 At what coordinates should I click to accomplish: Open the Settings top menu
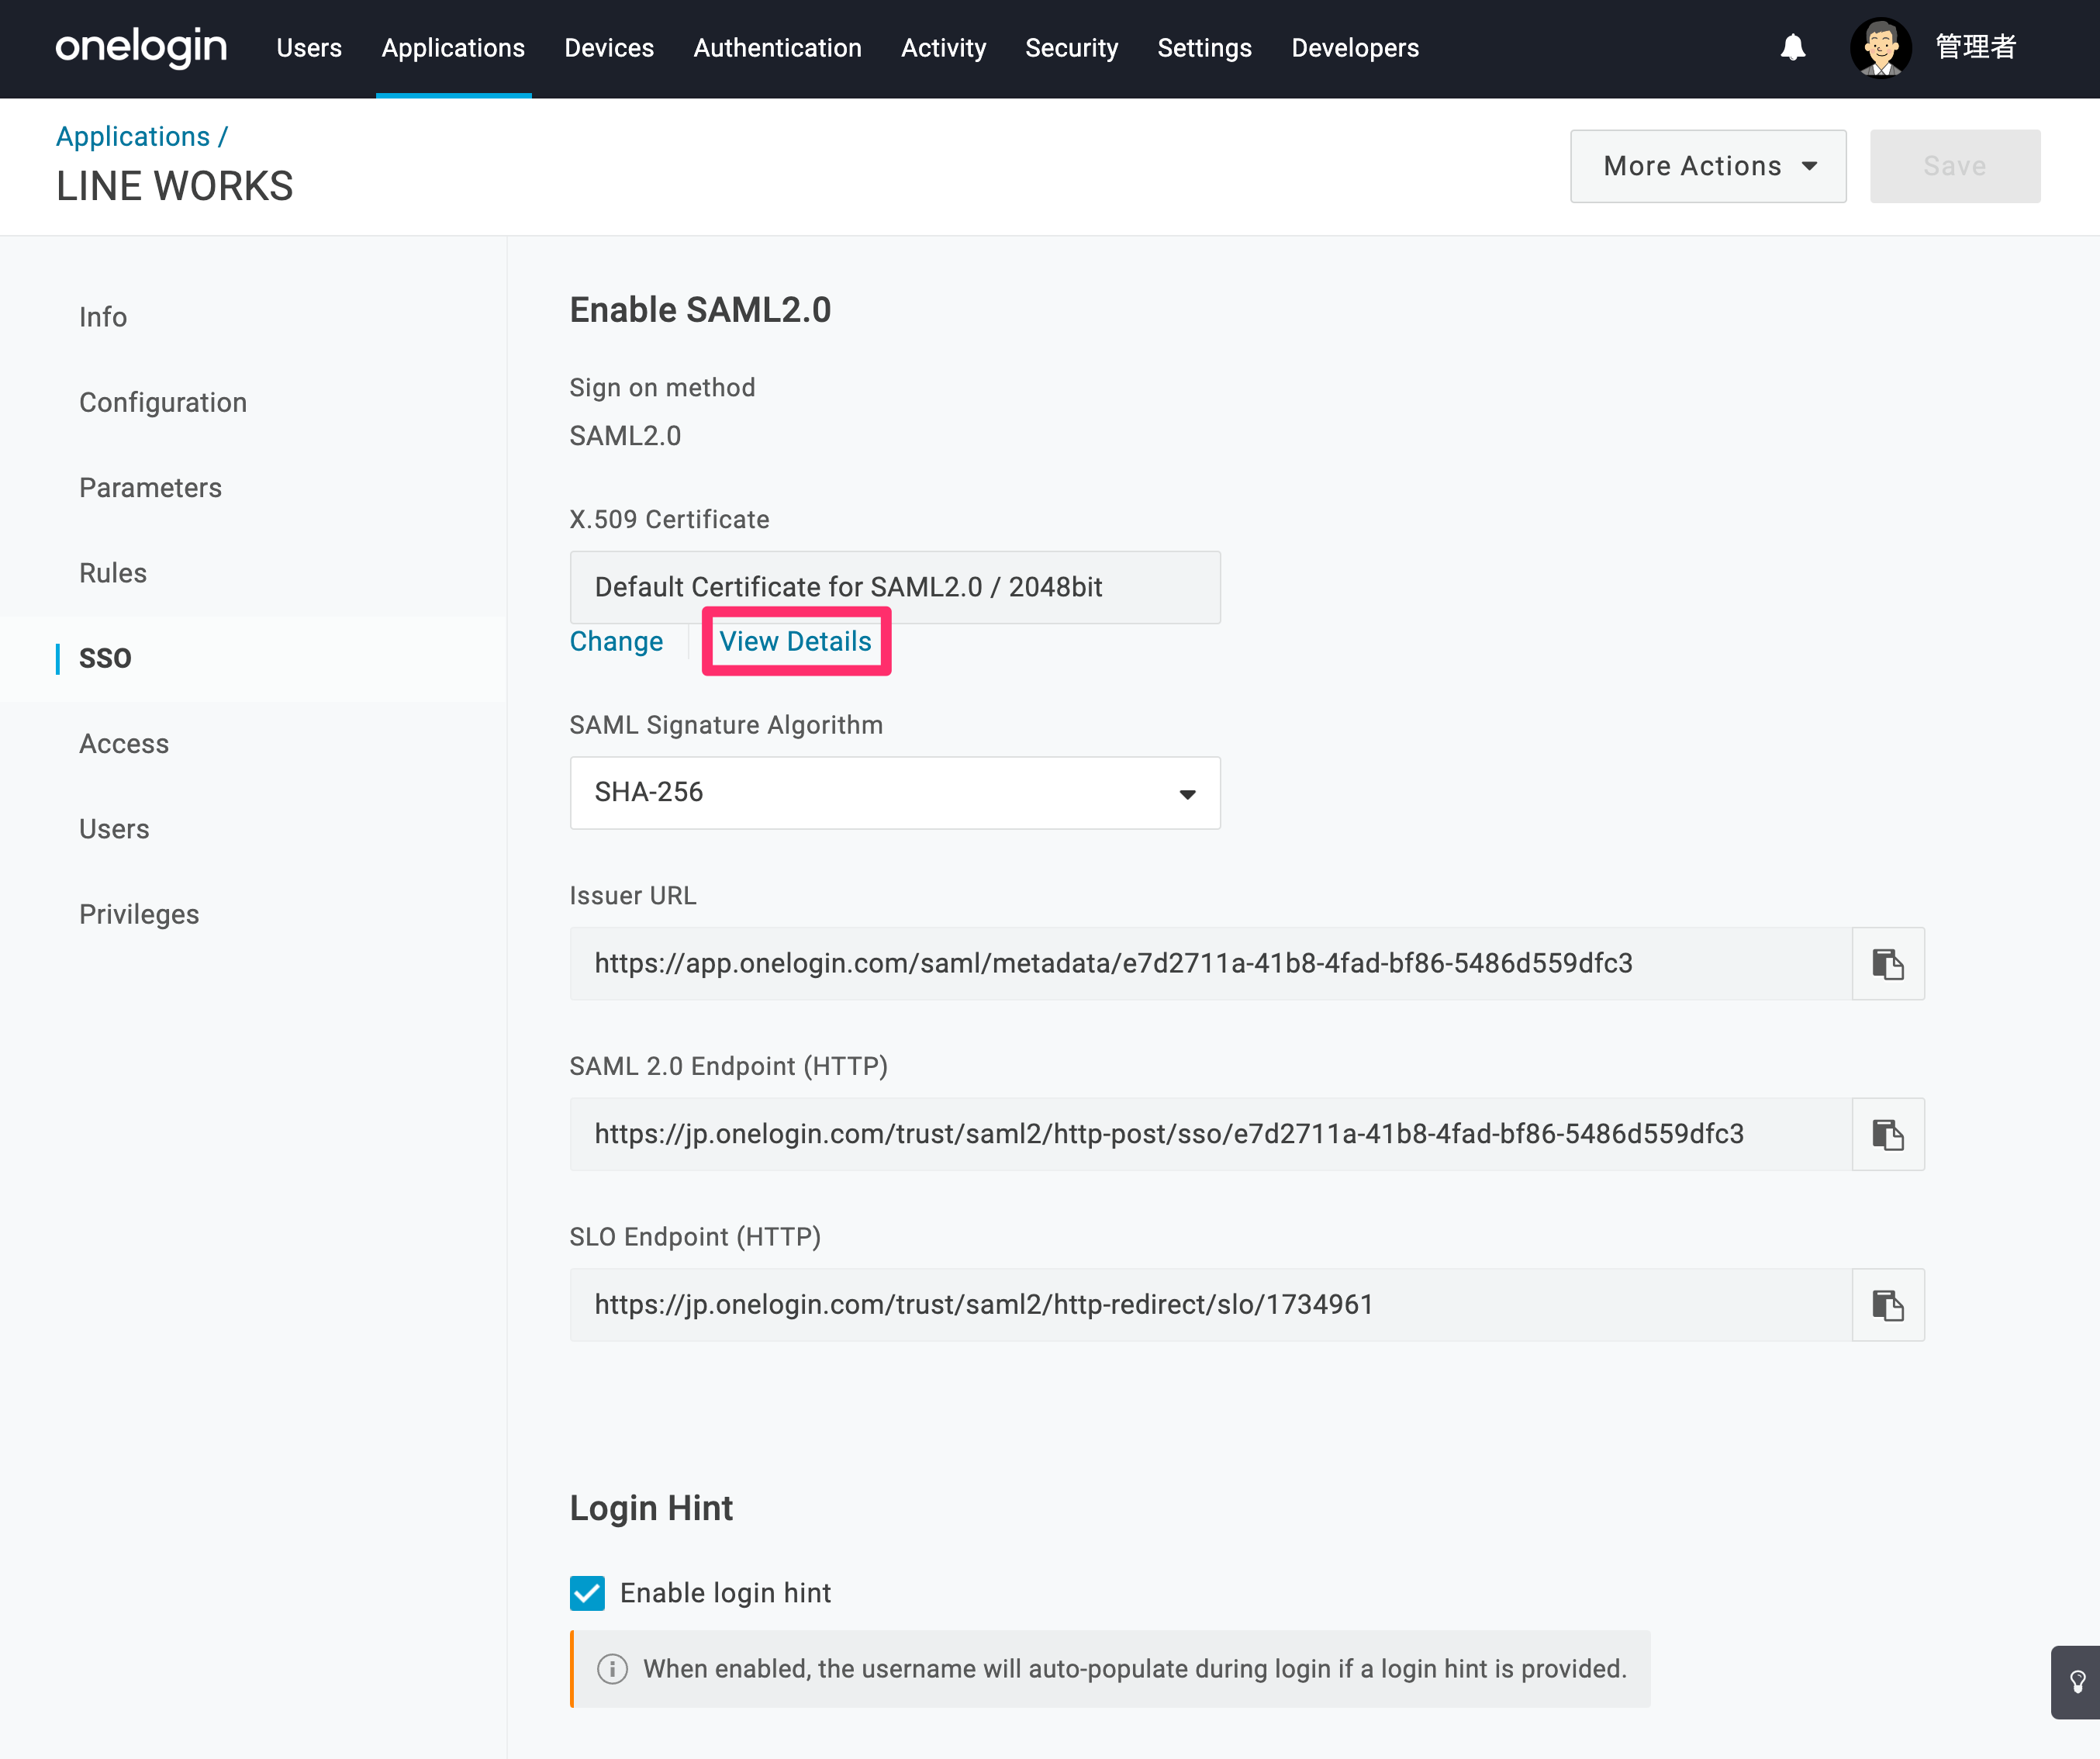1204,48
